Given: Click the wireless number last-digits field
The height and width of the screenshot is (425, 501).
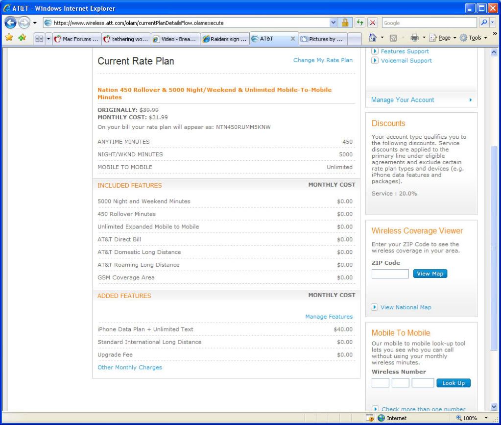Looking at the screenshot, I should click(423, 383).
